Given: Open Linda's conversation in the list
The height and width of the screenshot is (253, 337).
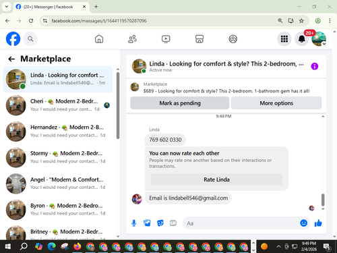Looking at the screenshot, I should (x=58, y=79).
